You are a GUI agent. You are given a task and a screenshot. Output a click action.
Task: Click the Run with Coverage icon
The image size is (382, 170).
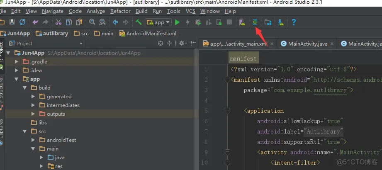click(209, 22)
